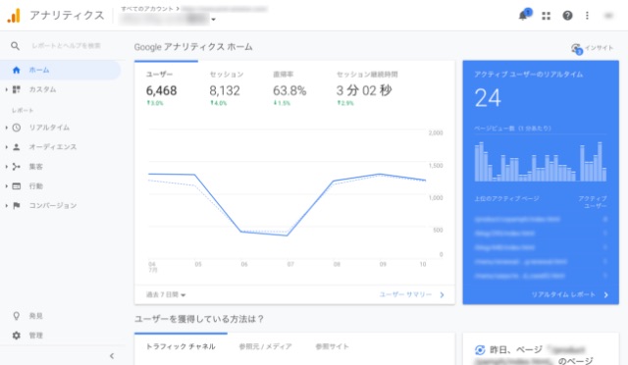628x365 pixels.
Task: Open the vertical three-dot menu
Action: click(587, 16)
